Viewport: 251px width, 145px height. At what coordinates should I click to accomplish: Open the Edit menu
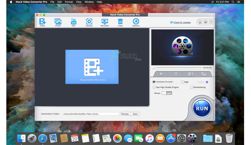click(59, 2)
